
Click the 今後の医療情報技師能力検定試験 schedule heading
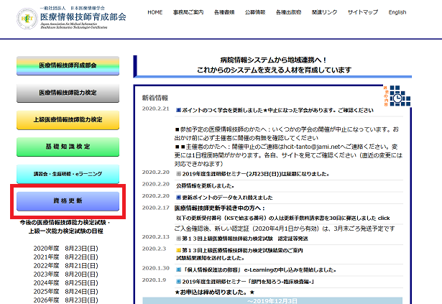(x=65, y=226)
